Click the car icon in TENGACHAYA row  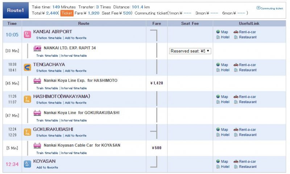point(236,65)
